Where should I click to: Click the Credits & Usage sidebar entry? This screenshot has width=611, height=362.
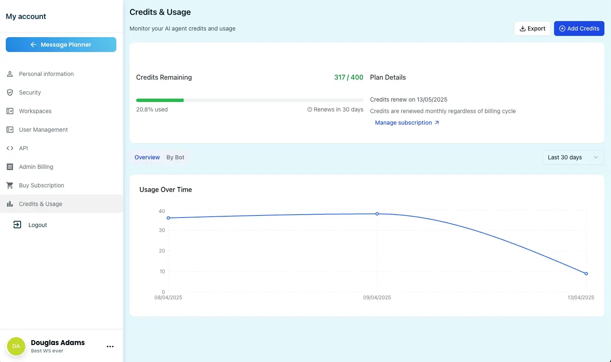[40, 203]
